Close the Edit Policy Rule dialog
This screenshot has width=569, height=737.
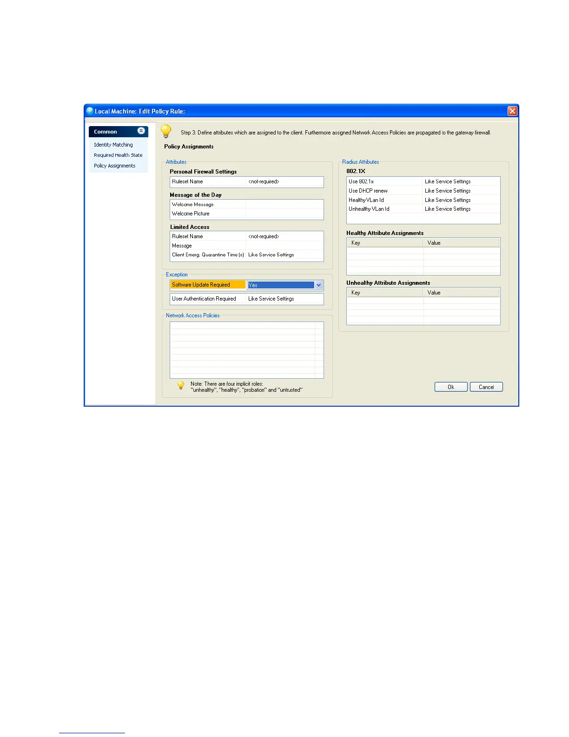point(512,111)
